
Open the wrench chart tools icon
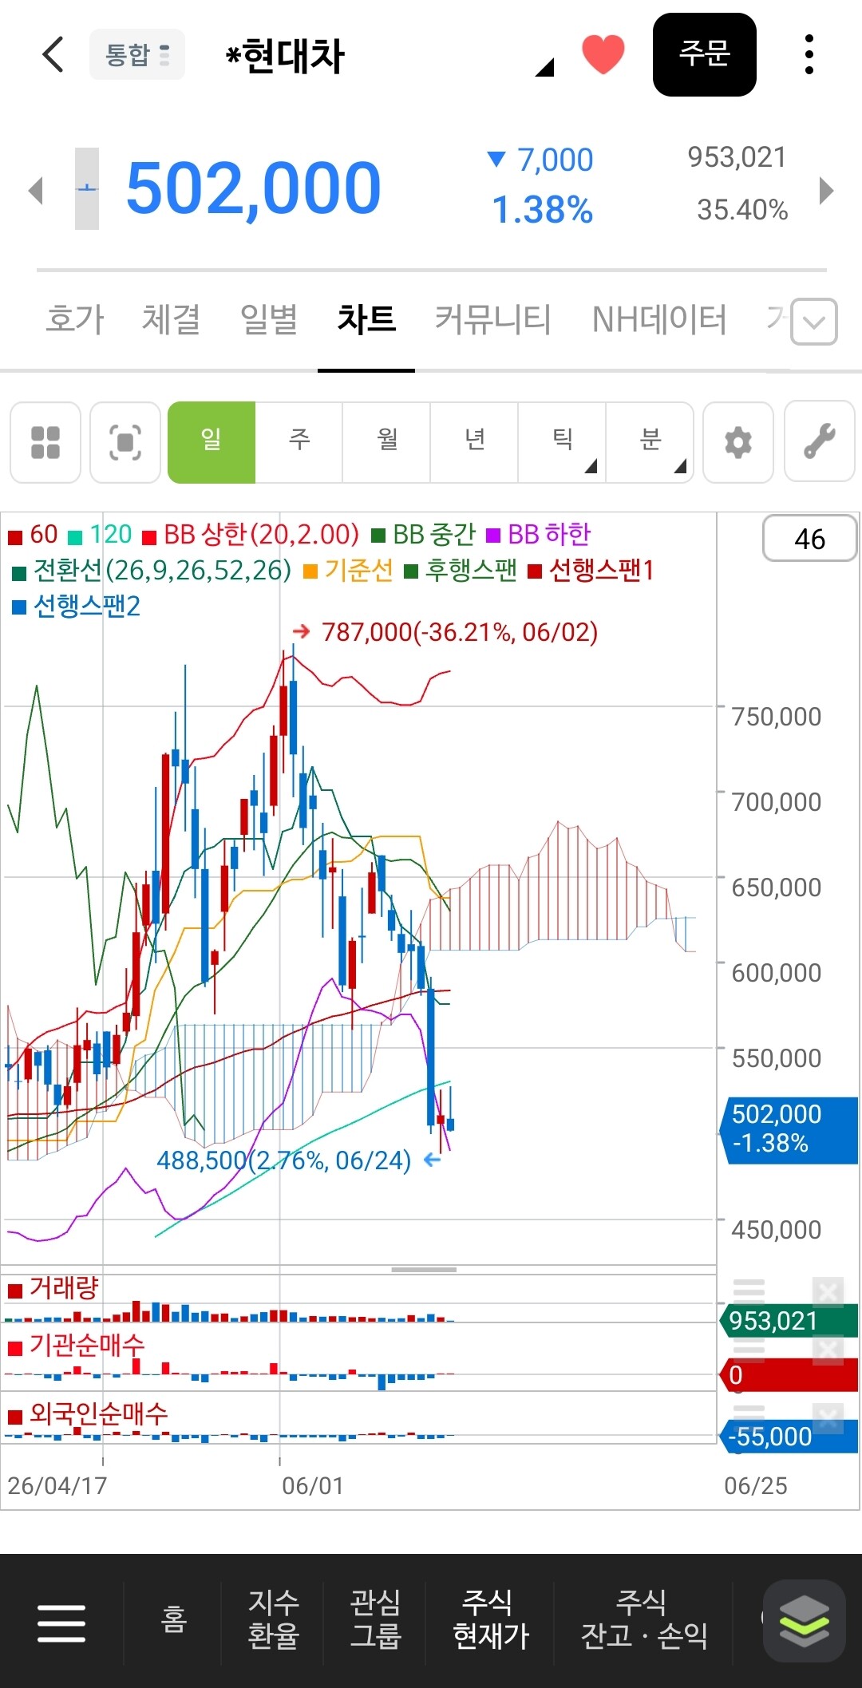click(820, 442)
